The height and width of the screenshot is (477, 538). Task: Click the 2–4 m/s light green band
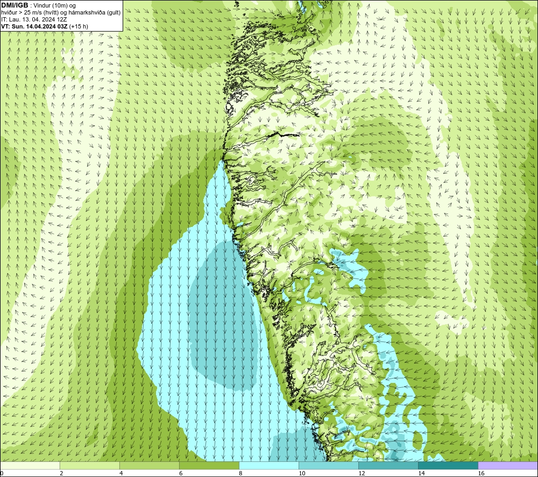point(90,465)
